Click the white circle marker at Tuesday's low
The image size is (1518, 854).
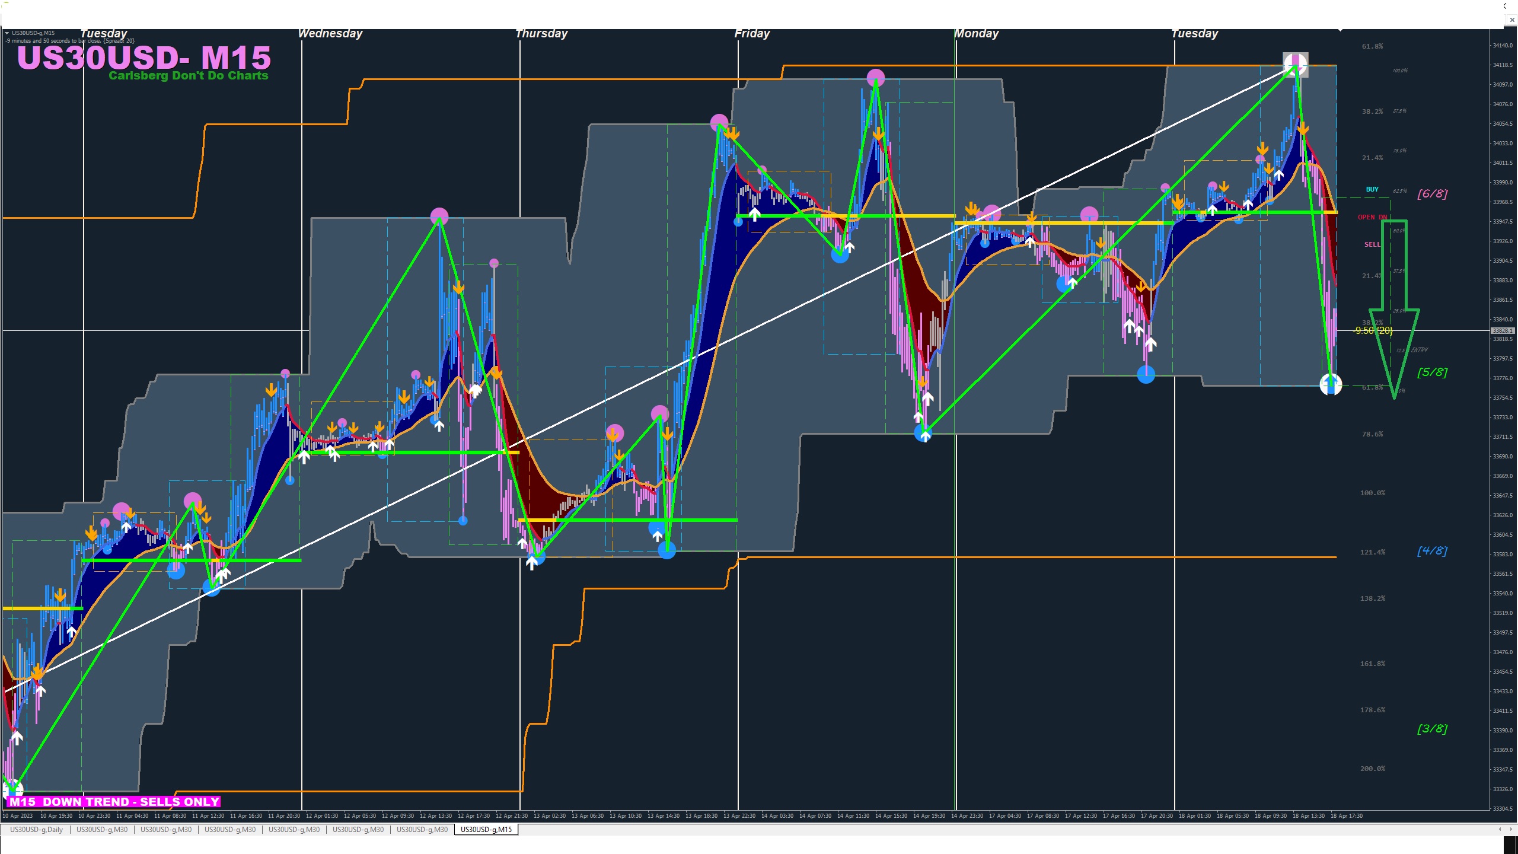[x=1331, y=384]
